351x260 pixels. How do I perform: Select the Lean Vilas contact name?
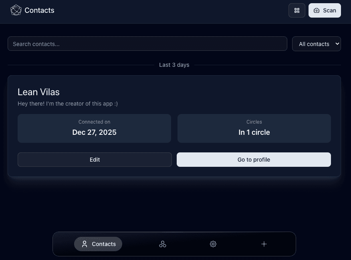tap(38, 92)
